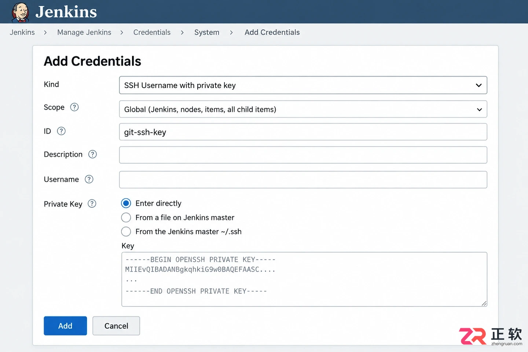Click the Cancel button
The image size is (528, 352).
[x=116, y=326]
